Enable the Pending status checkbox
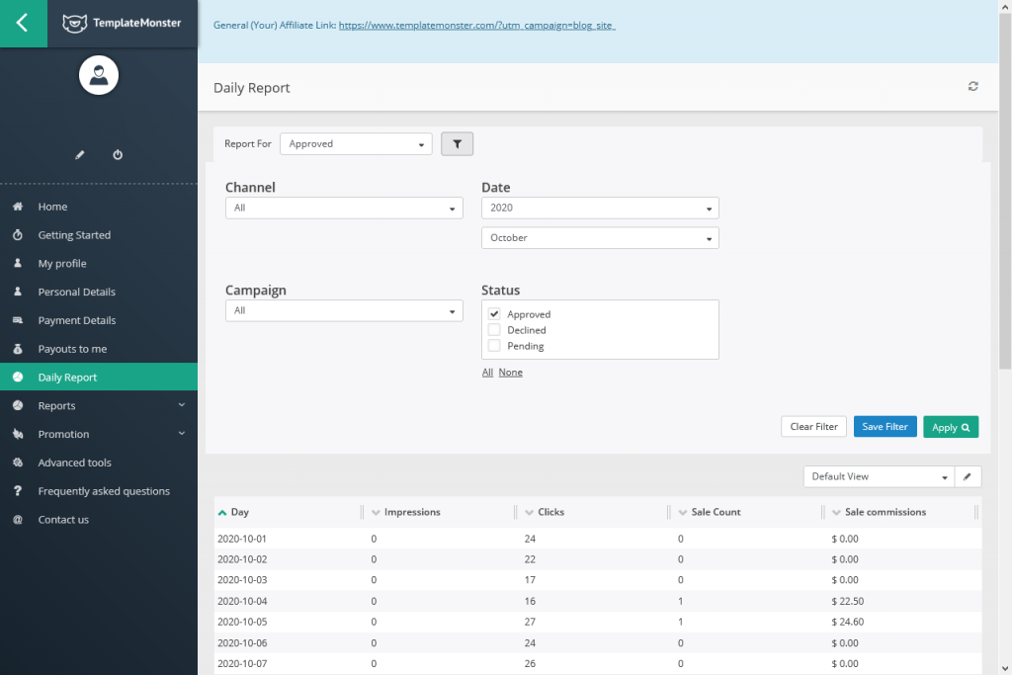Screen dimensions: 1012x675 pos(494,346)
